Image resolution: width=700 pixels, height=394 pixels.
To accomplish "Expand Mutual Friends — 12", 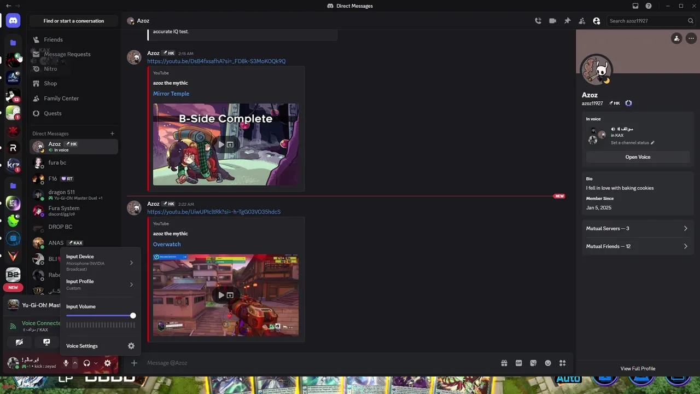I will pyautogui.click(x=638, y=246).
